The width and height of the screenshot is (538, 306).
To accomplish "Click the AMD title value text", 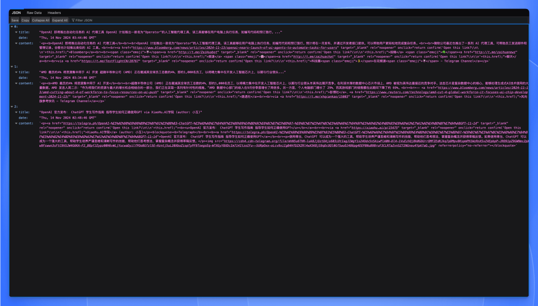I will [x=162, y=72].
